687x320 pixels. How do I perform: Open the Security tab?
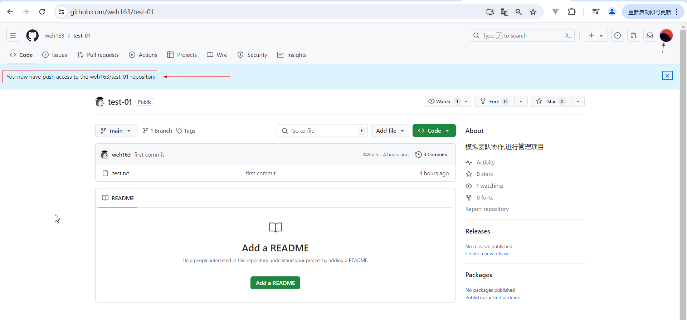pos(252,55)
